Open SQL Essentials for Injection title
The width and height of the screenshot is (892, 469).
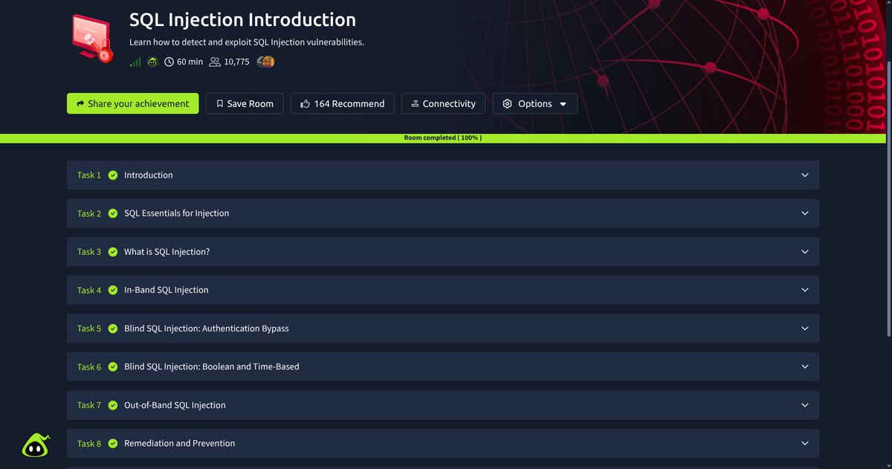(176, 213)
